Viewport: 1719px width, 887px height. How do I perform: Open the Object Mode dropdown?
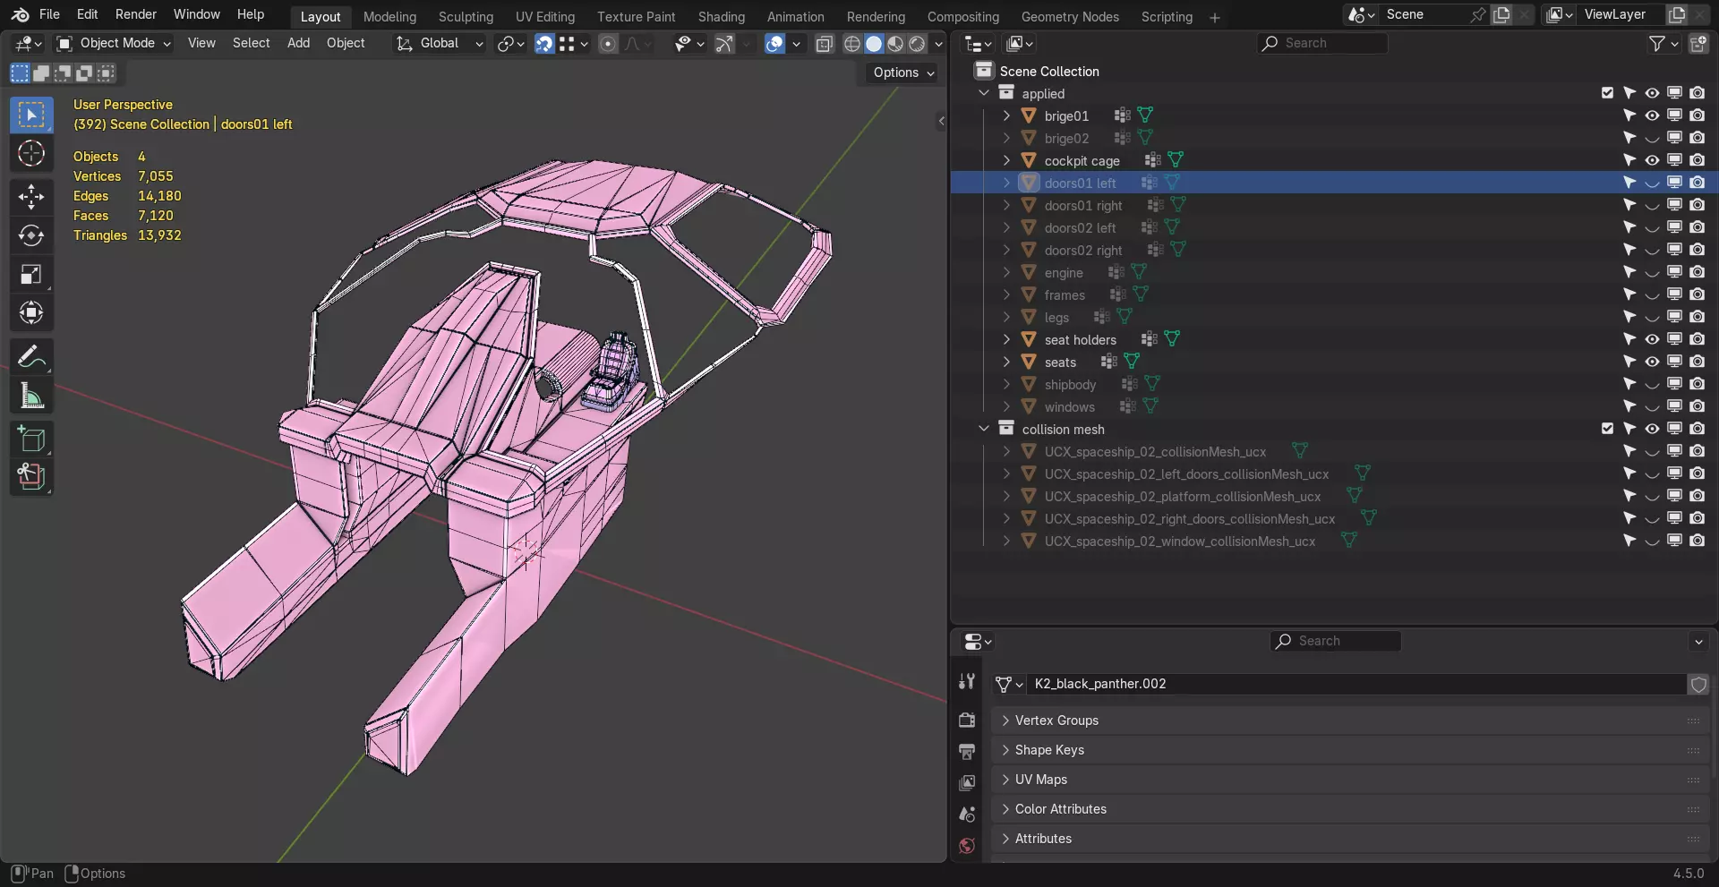click(114, 43)
